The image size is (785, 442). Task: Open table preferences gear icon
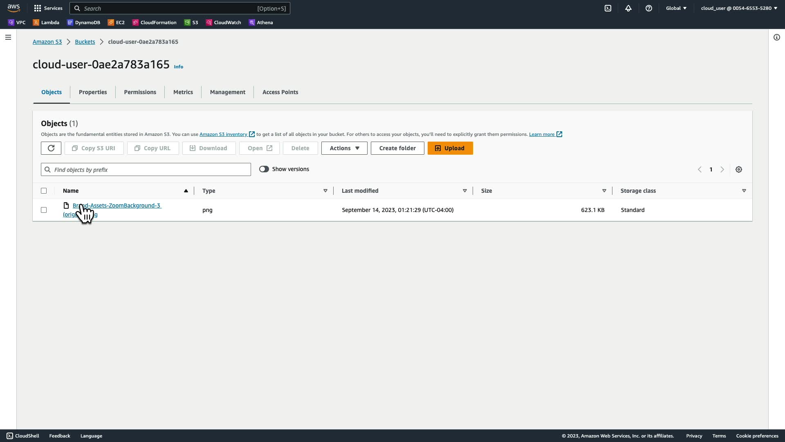point(739,169)
